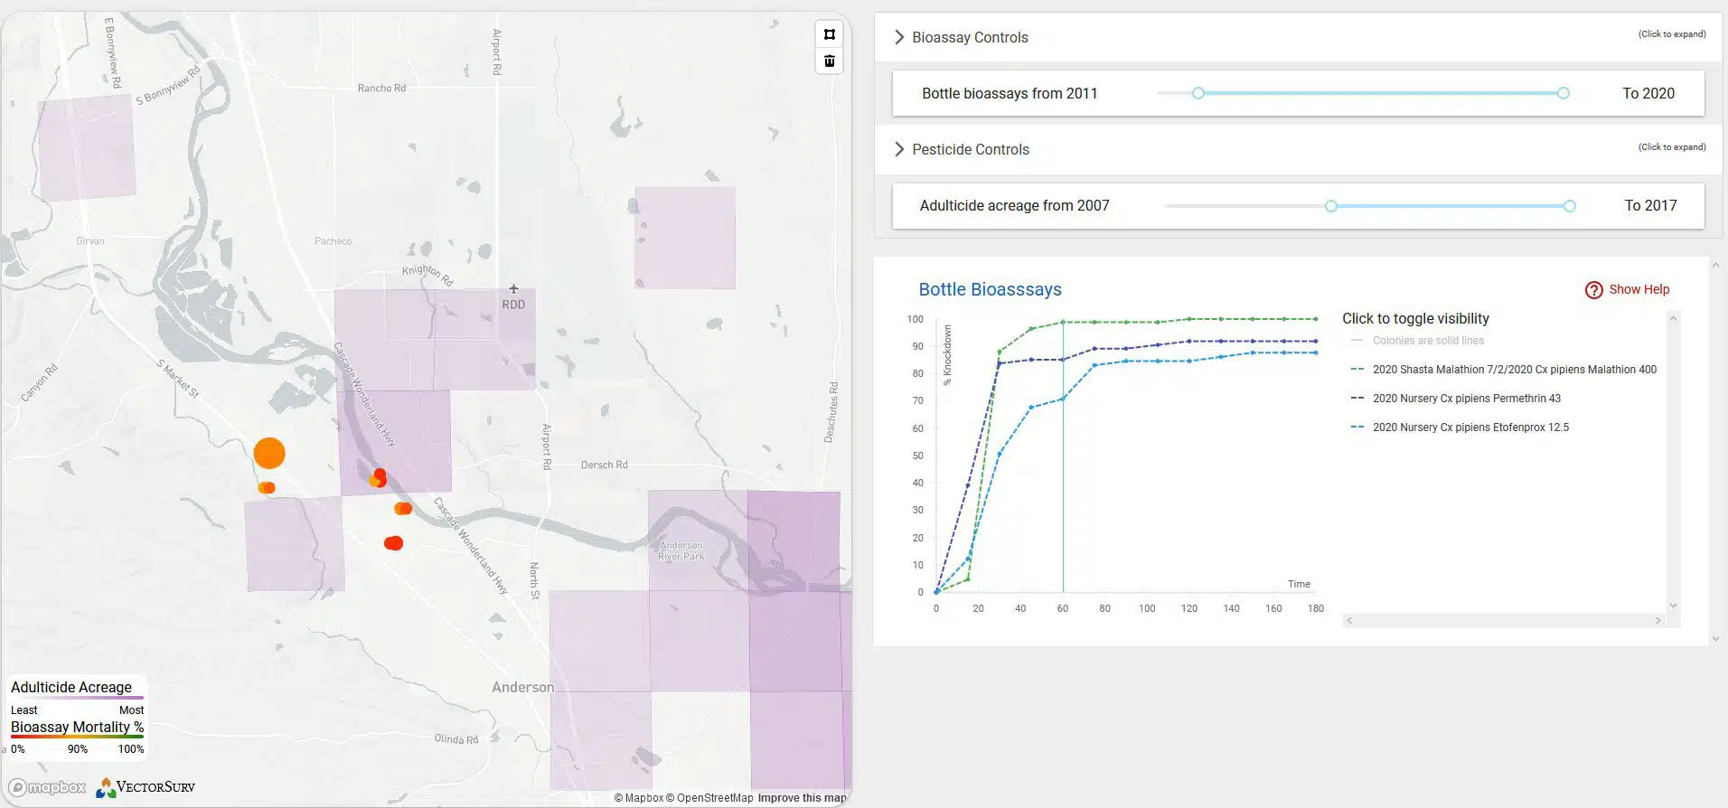Click 'Click to toggle visibility' heading
The width and height of the screenshot is (1728, 808).
1415,318
